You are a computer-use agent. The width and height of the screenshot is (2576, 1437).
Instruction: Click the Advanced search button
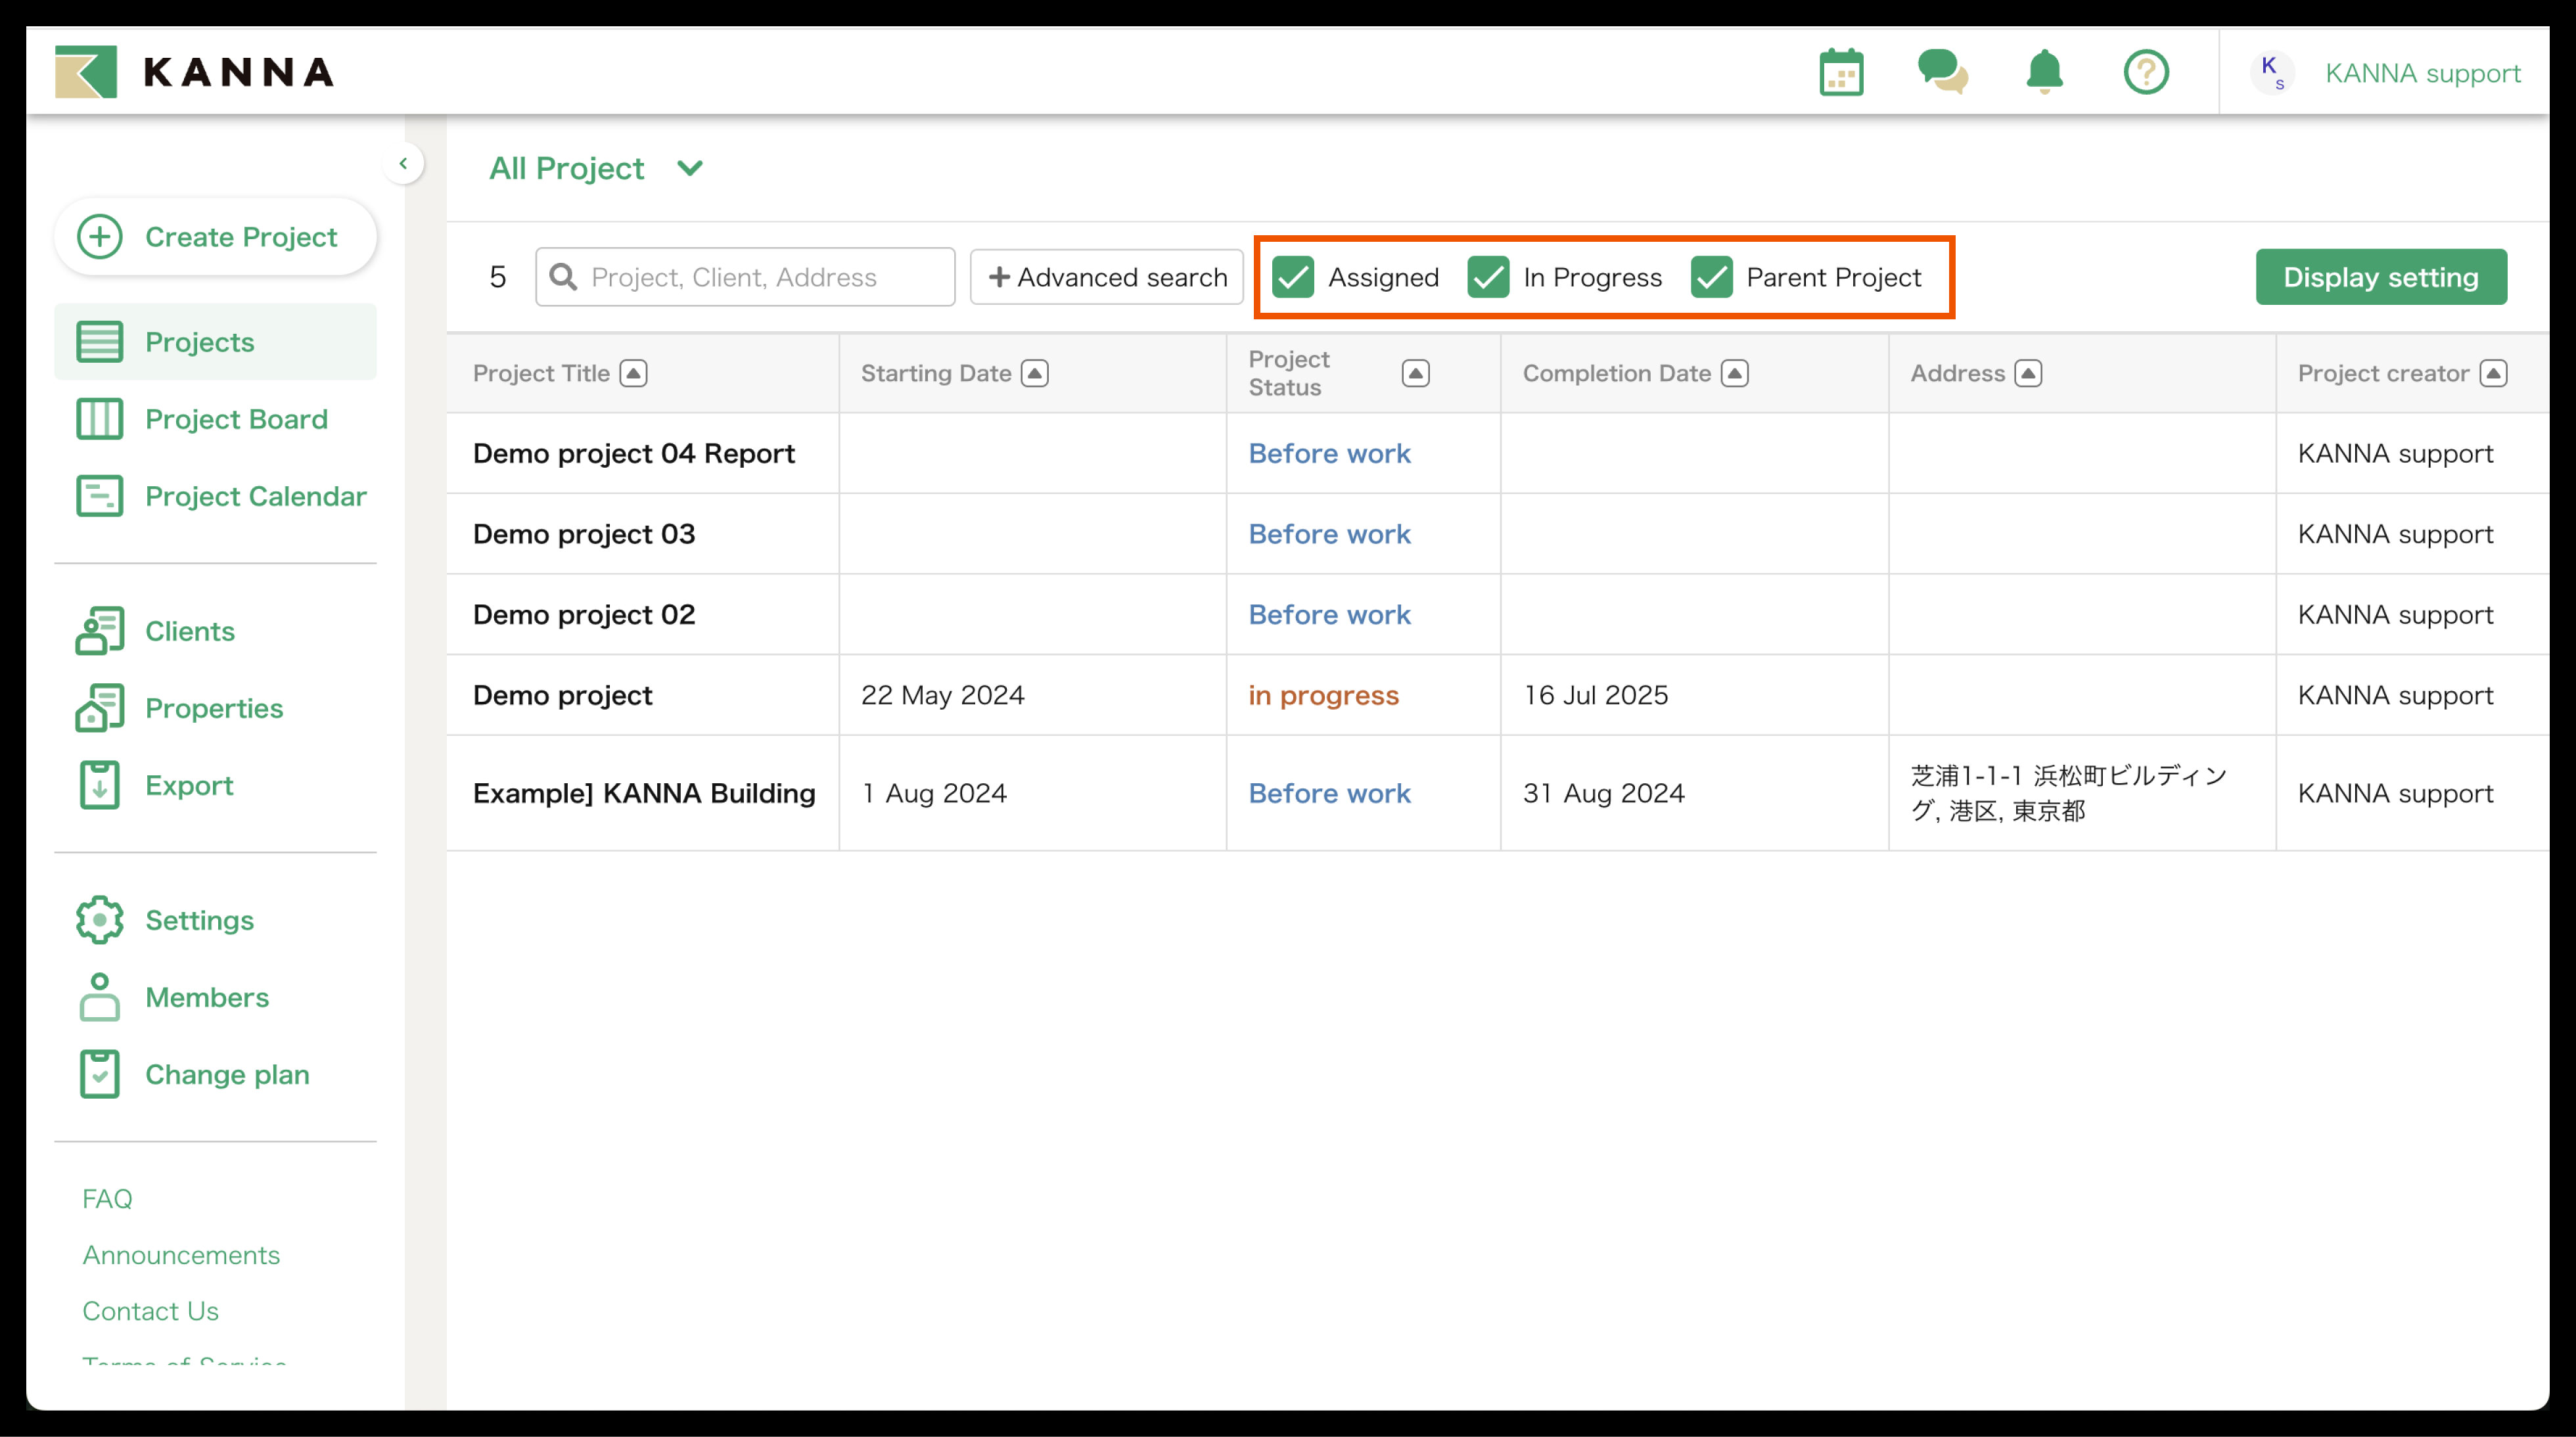coord(1107,277)
